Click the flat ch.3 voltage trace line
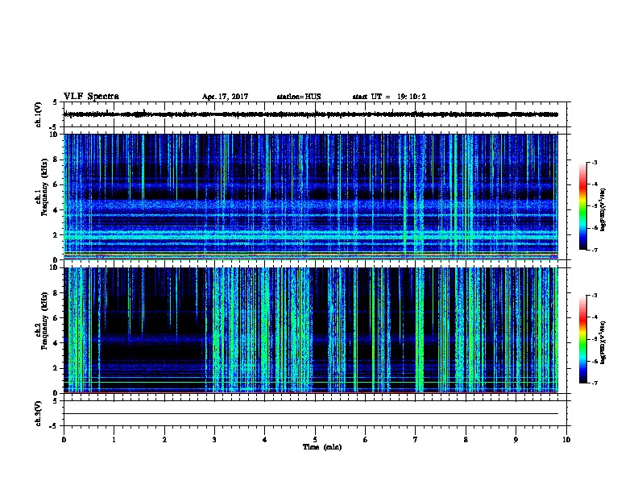Screen dimensions: 638x493 click(311, 414)
